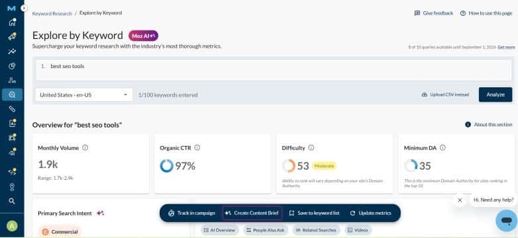Open the picture icon in the sidebar

coord(12,123)
